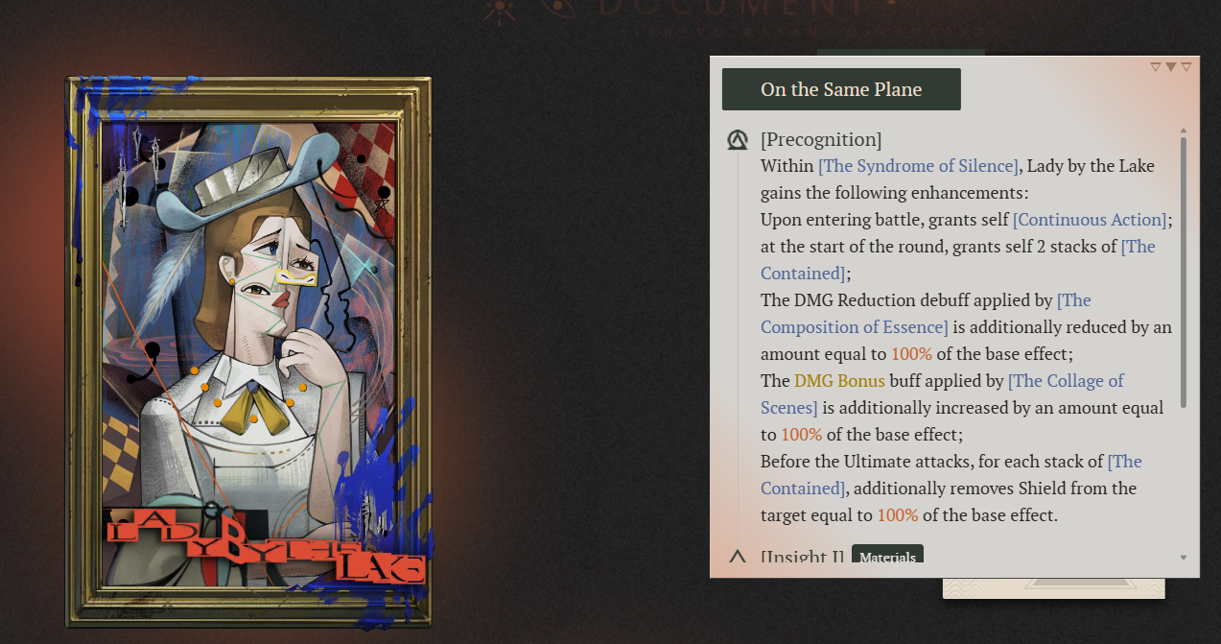Image resolution: width=1221 pixels, height=644 pixels.
Task: Click the Materials button beside Insight I
Action: pos(887,557)
